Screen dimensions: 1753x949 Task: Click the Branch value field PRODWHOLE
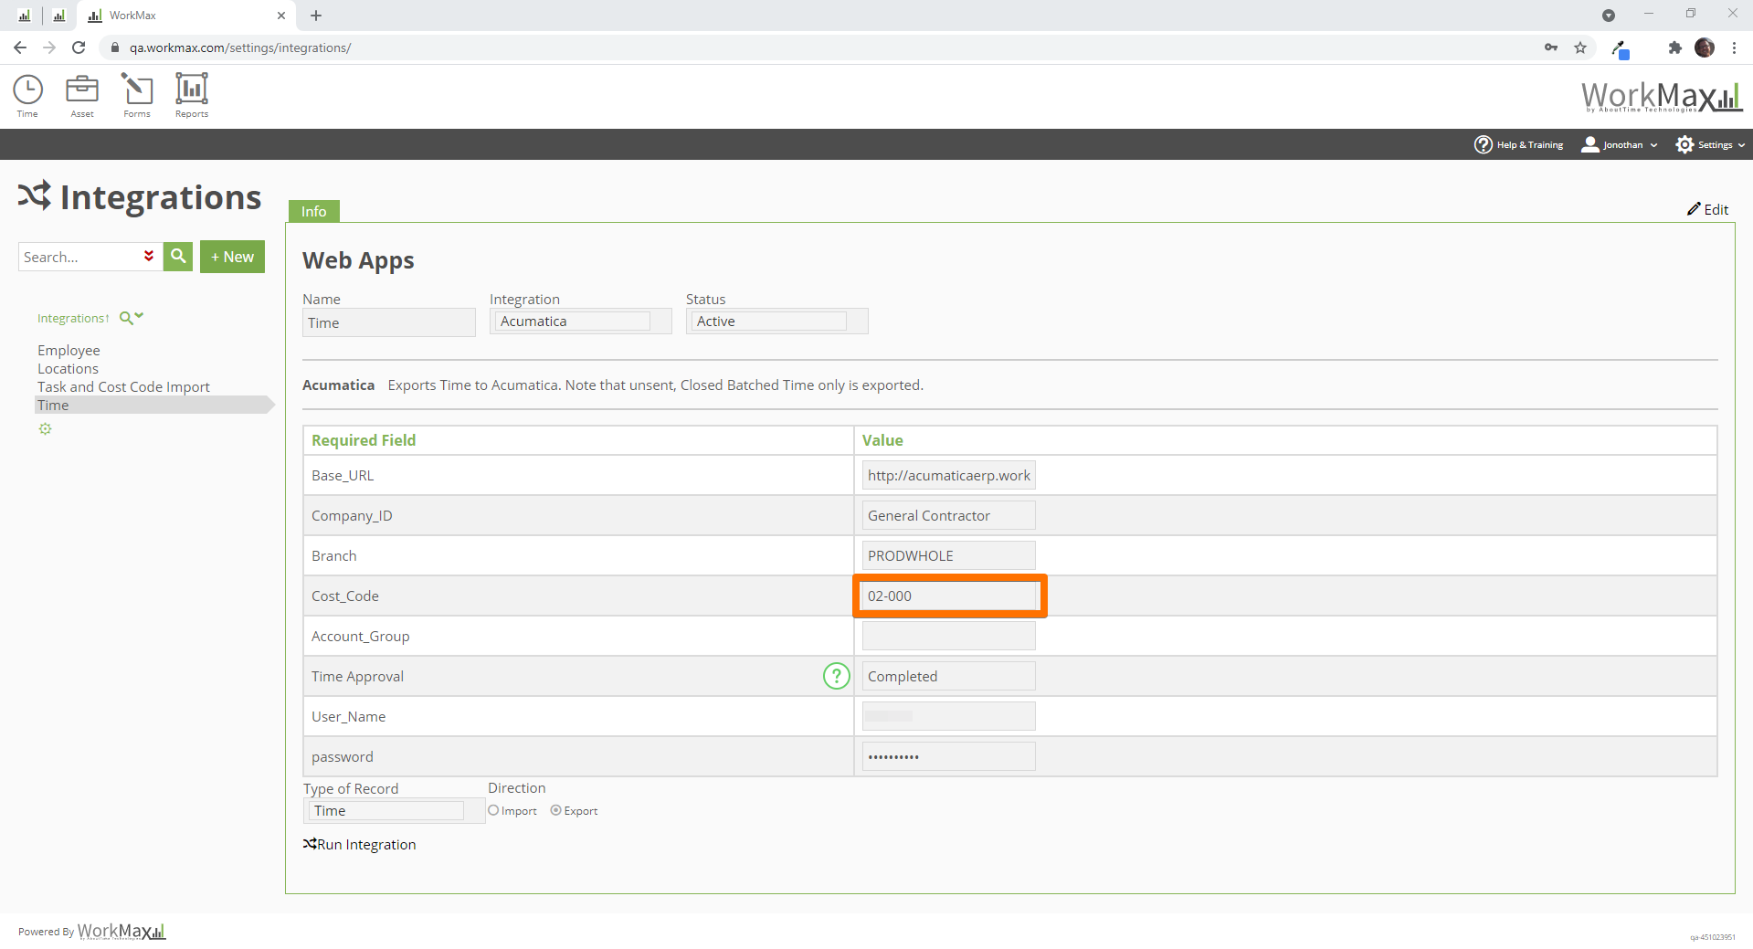(948, 555)
